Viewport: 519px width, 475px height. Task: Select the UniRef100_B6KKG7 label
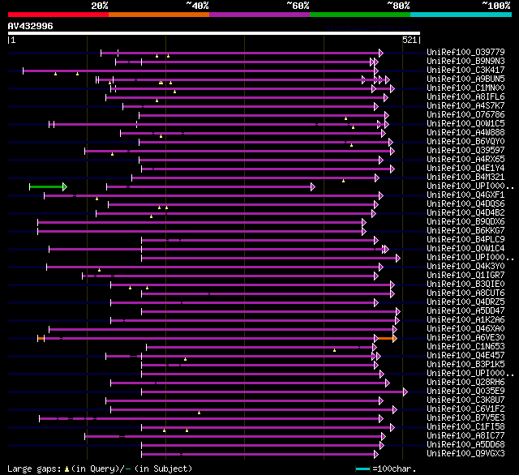point(465,230)
